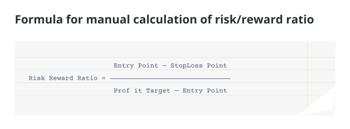The width and height of the screenshot is (350, 129).
Task: Click the blank top row of the notepad
Action: point(161,49)
